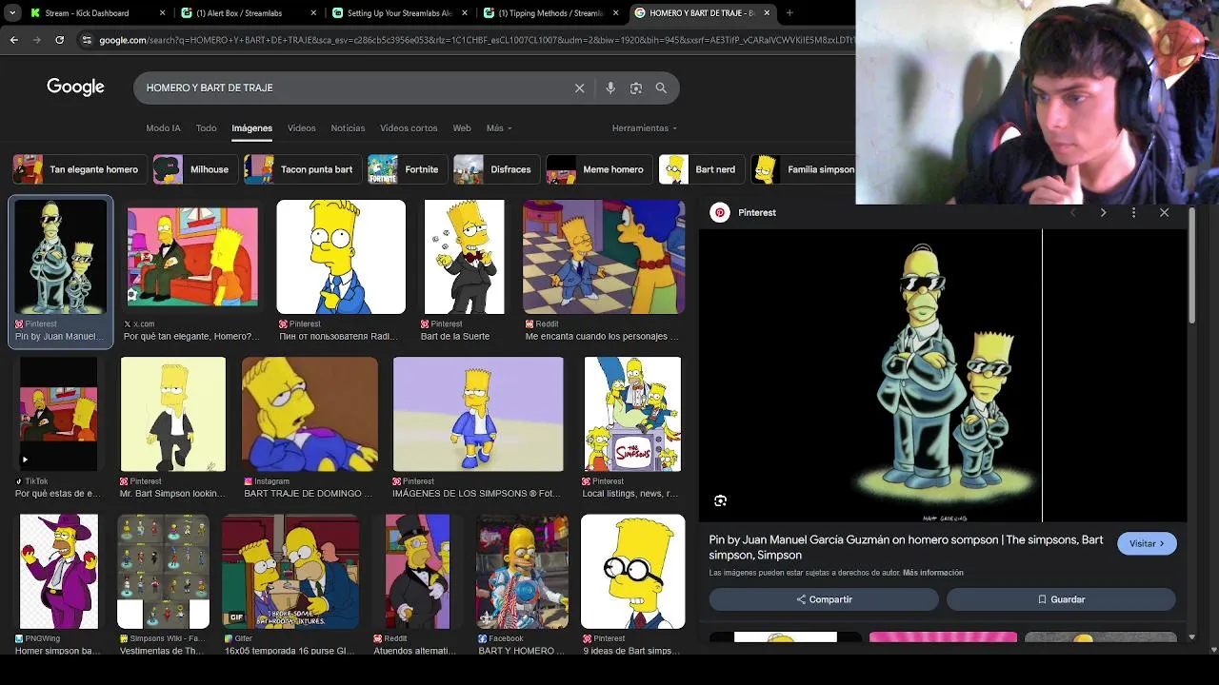Open the Más información link
Image resolution: width=1219 pixels, height=685 pixels.
pyautogui.click(x=933, y=573)
